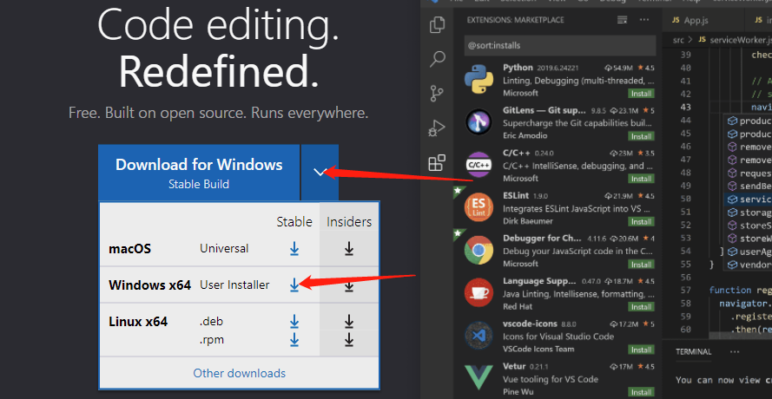Download macOS Insiders build
The height and width of the screenshot is (399, 772).
(348, 249)
